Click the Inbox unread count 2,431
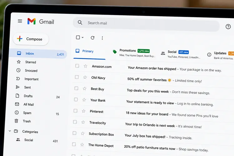 coord(60,54)
